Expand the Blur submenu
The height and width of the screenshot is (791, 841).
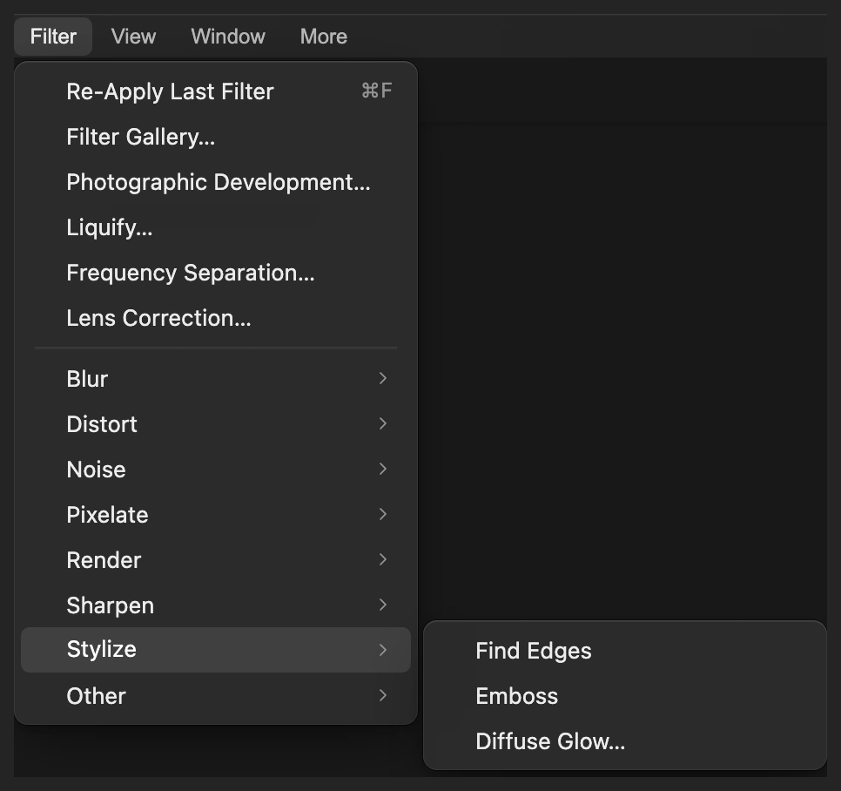point(216,379)
